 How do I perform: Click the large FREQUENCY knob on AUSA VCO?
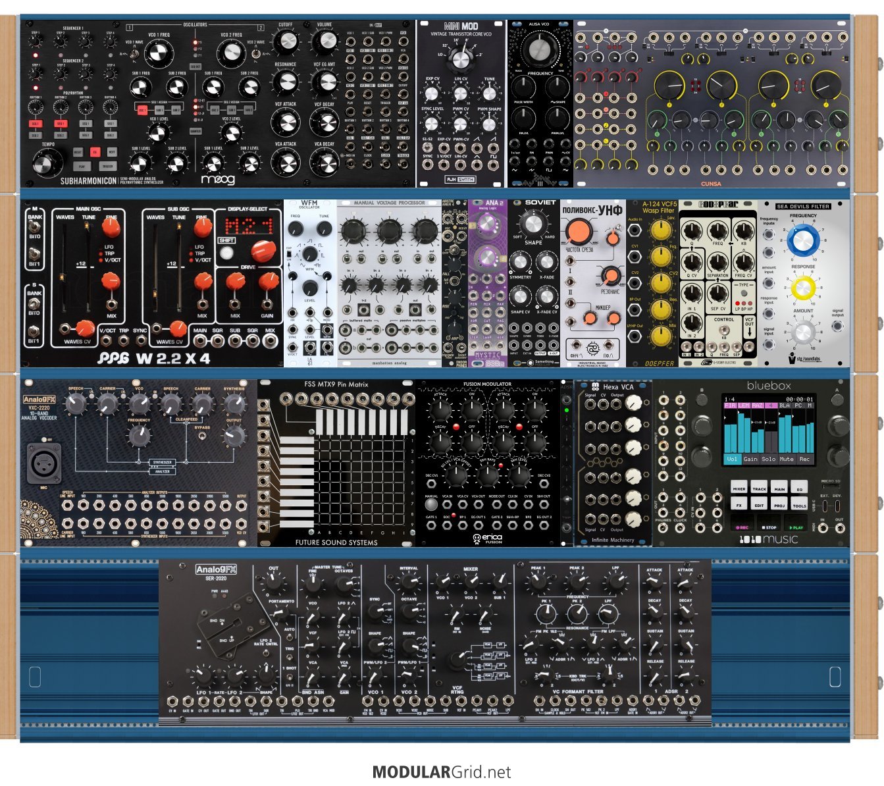click(x=540, y=50)
